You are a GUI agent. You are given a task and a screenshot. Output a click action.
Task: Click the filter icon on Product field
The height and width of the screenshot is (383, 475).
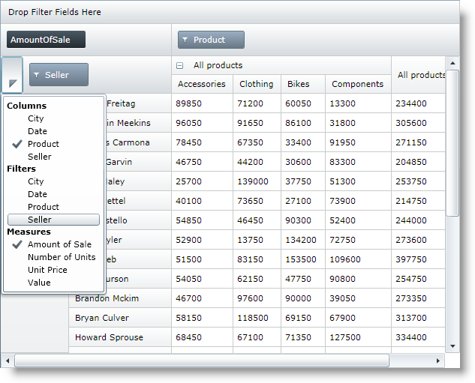pos(185,40)
